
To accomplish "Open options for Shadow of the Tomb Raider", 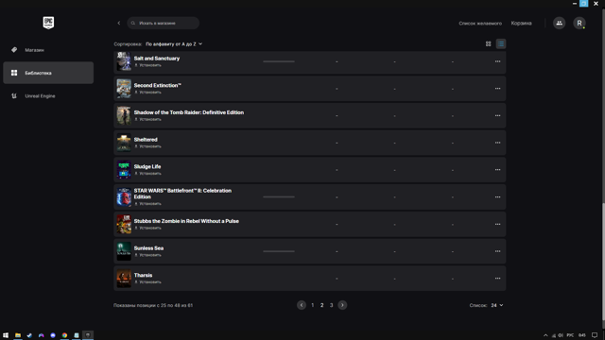I will coord(498,115).
